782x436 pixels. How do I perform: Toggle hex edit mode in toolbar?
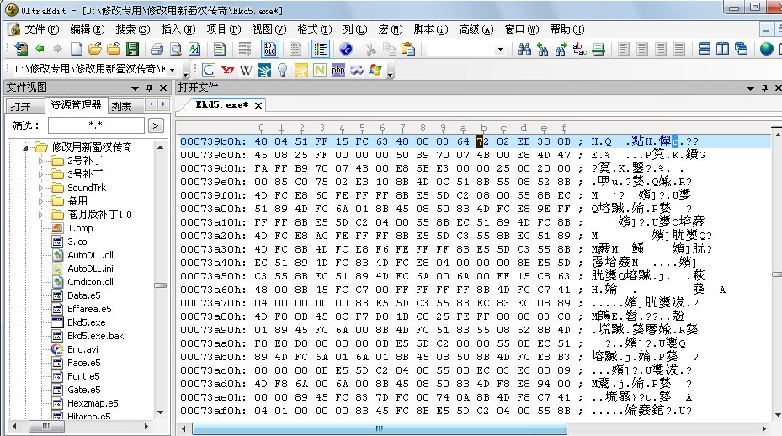click(270, 49)
